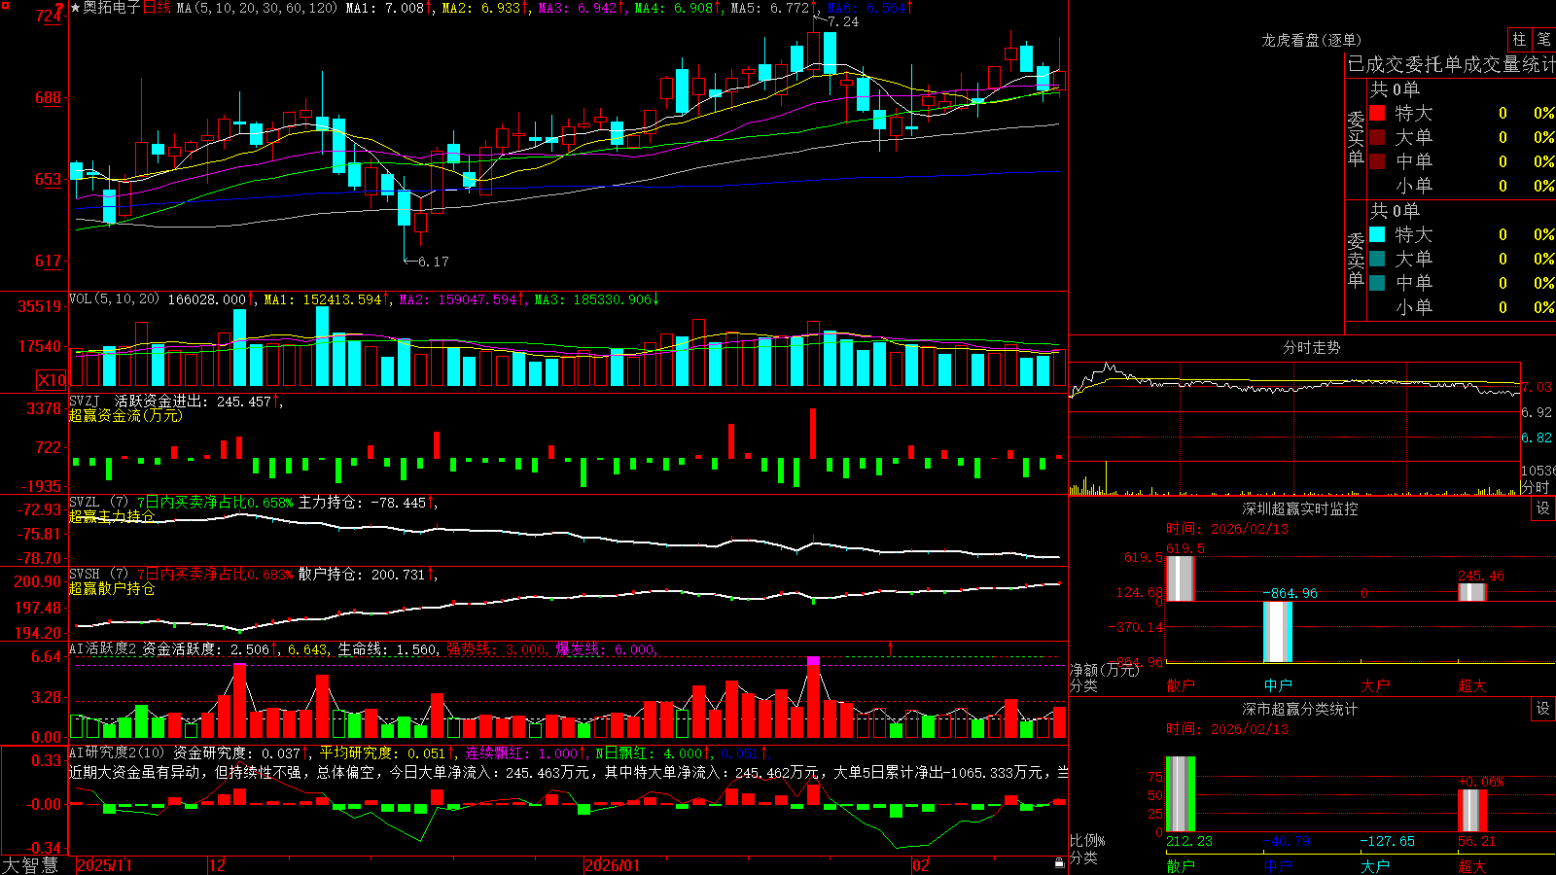
Task: Click the 深圳超赢实时监控 panel title
Action: click(x=1299, y=508)
